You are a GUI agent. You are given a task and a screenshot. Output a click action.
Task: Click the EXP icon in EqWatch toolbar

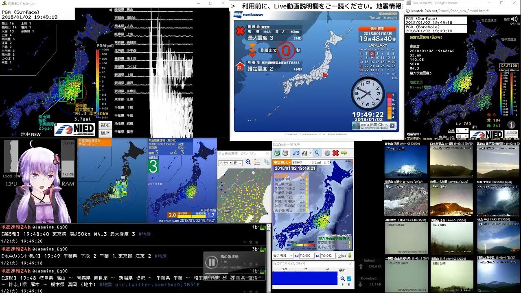[x=277, y=153]
